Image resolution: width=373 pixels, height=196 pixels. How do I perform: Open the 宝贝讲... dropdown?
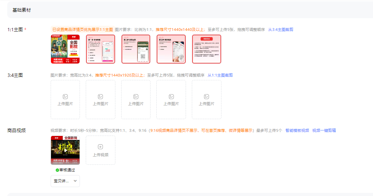tap(65, 181)
